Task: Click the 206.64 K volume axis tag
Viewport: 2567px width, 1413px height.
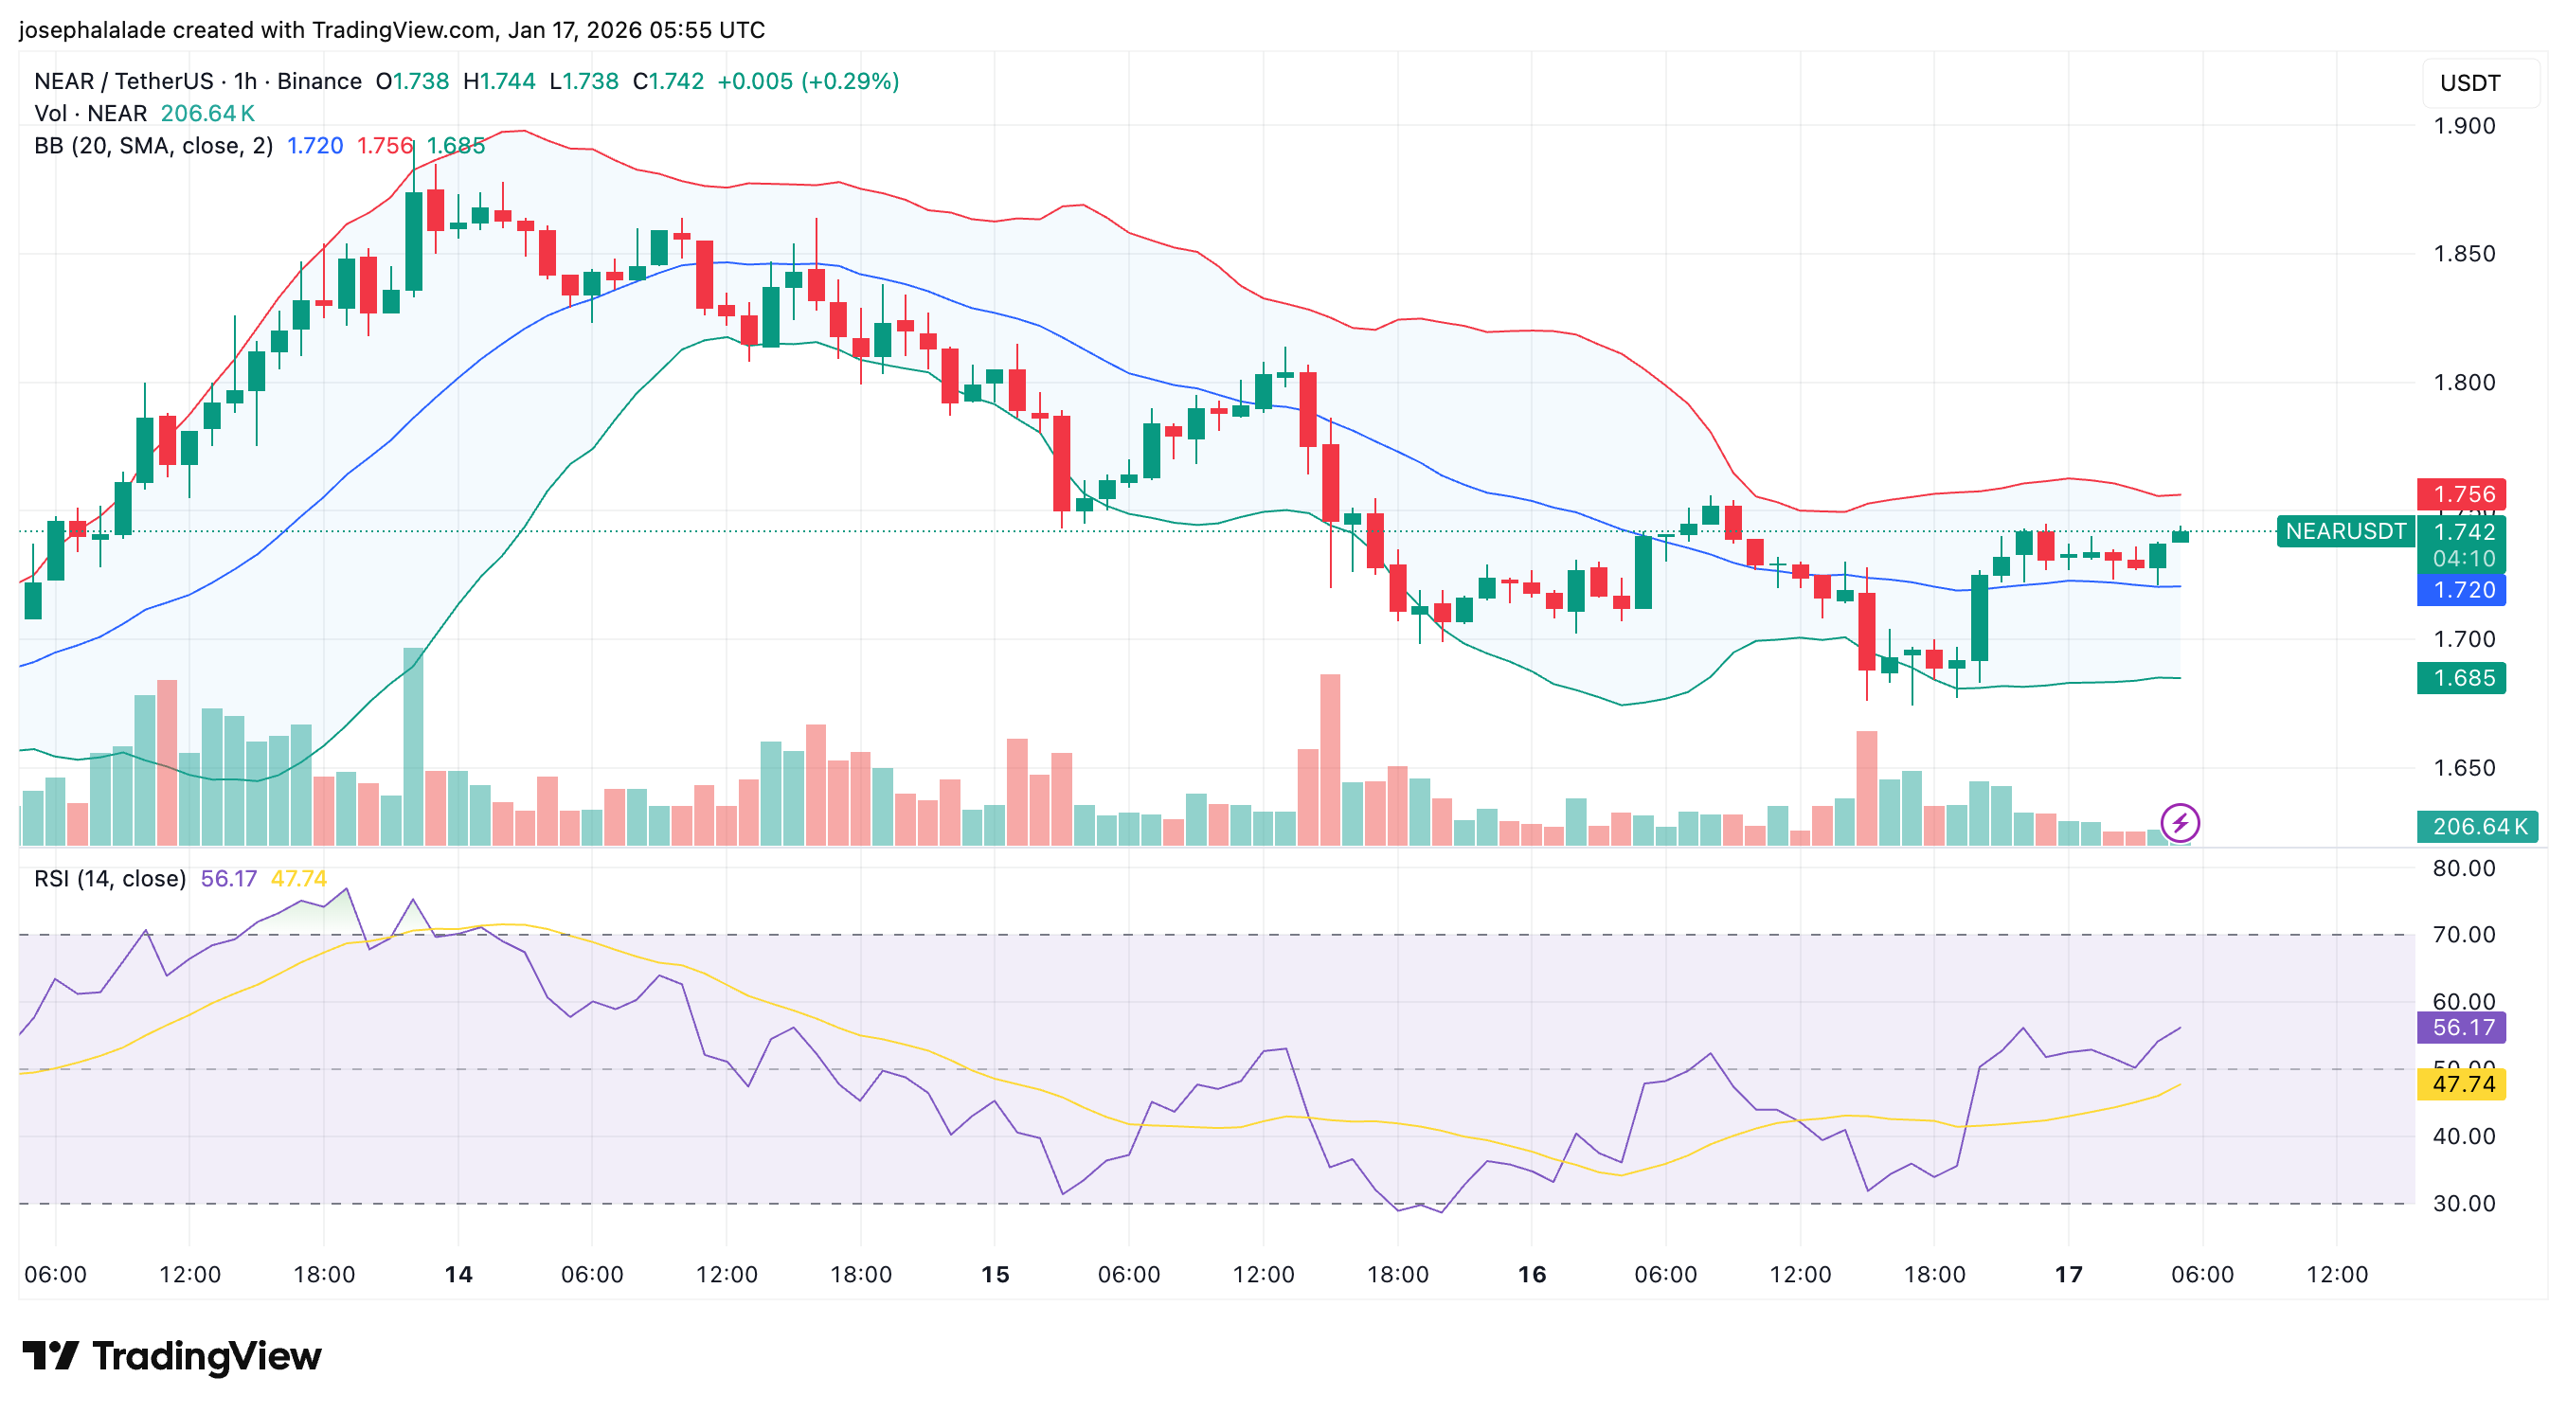Action: click(x=2477, y=826)
